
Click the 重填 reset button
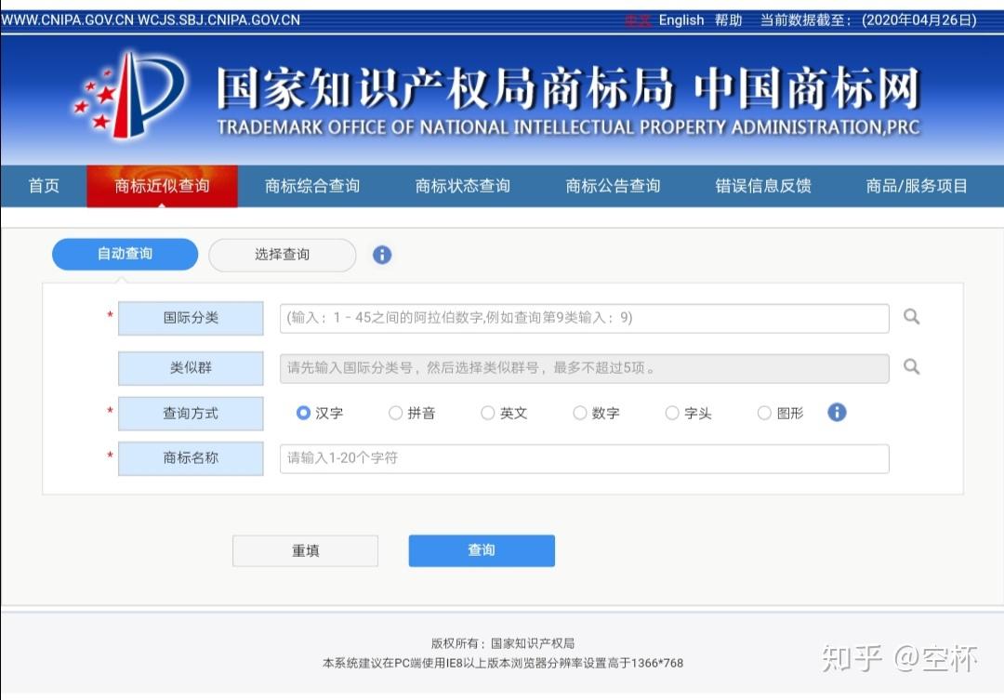coord(306,550)
